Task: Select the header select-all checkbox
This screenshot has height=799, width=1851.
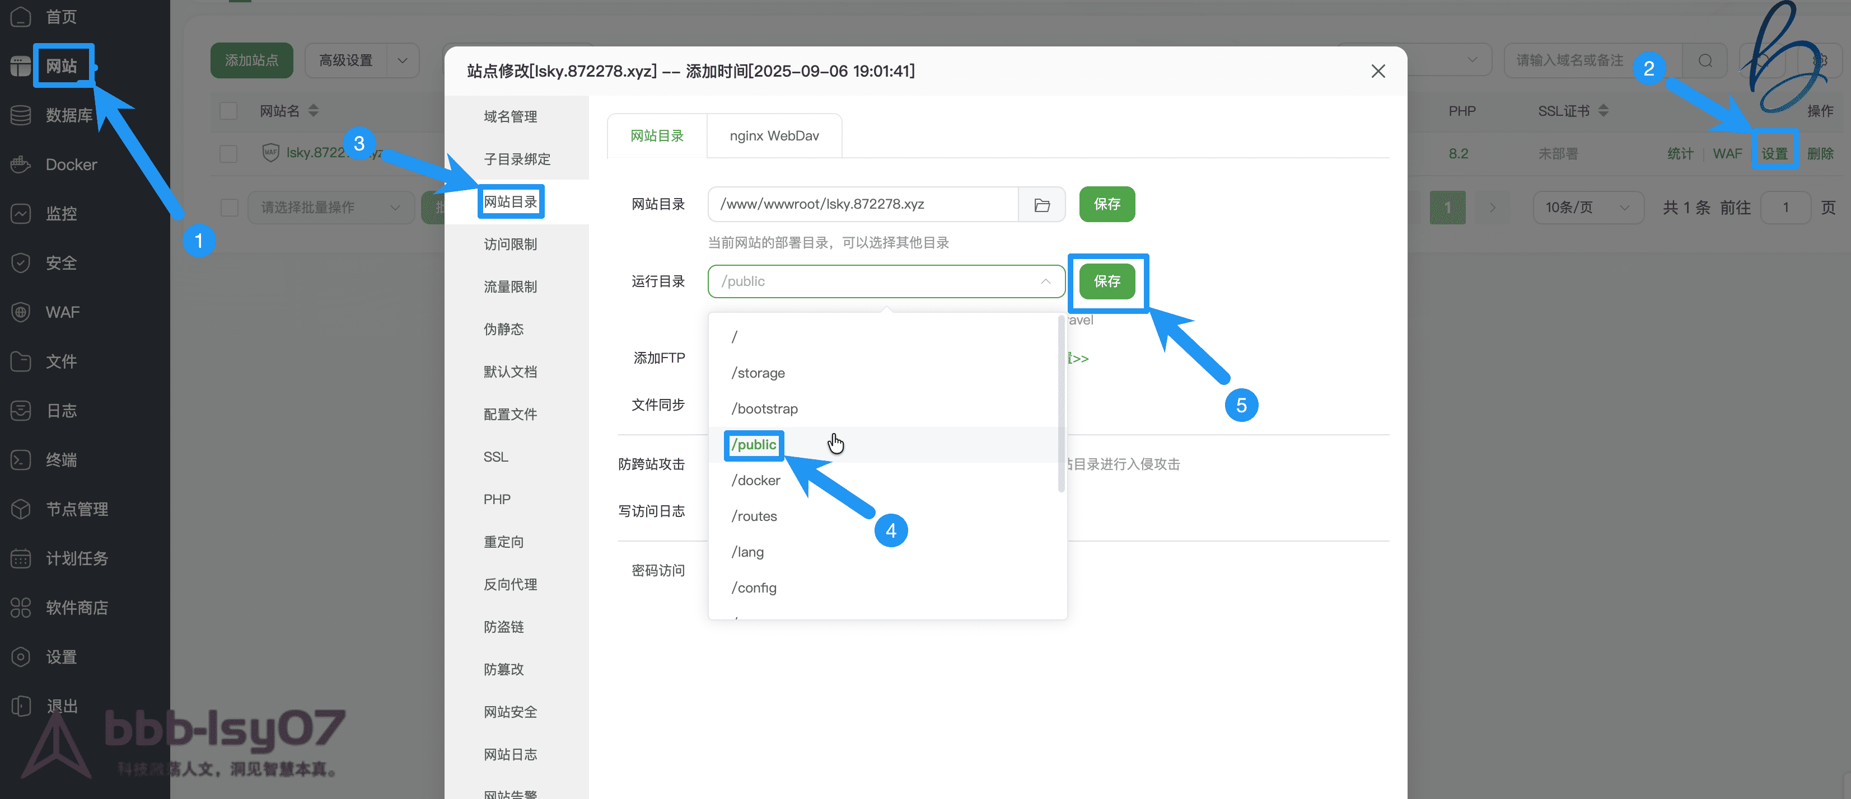Action: 228,111
